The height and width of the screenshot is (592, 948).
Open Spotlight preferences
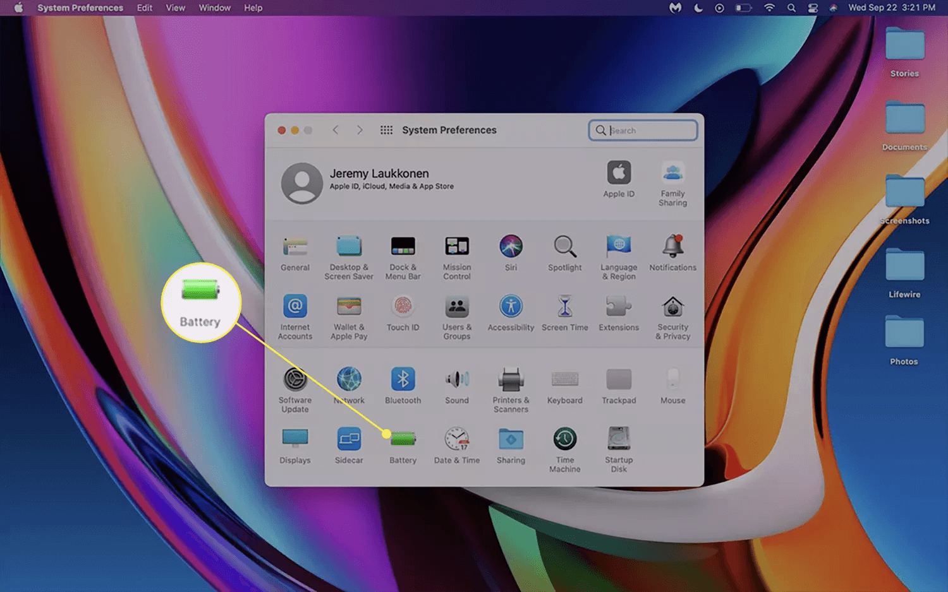point(565,254)
